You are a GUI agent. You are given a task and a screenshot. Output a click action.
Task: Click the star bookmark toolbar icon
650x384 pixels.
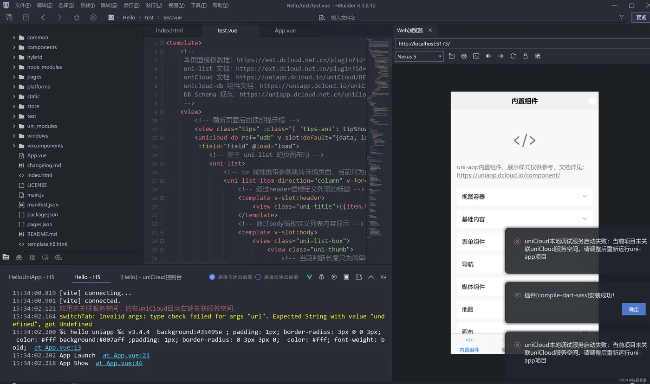click(x=77, y=18)
